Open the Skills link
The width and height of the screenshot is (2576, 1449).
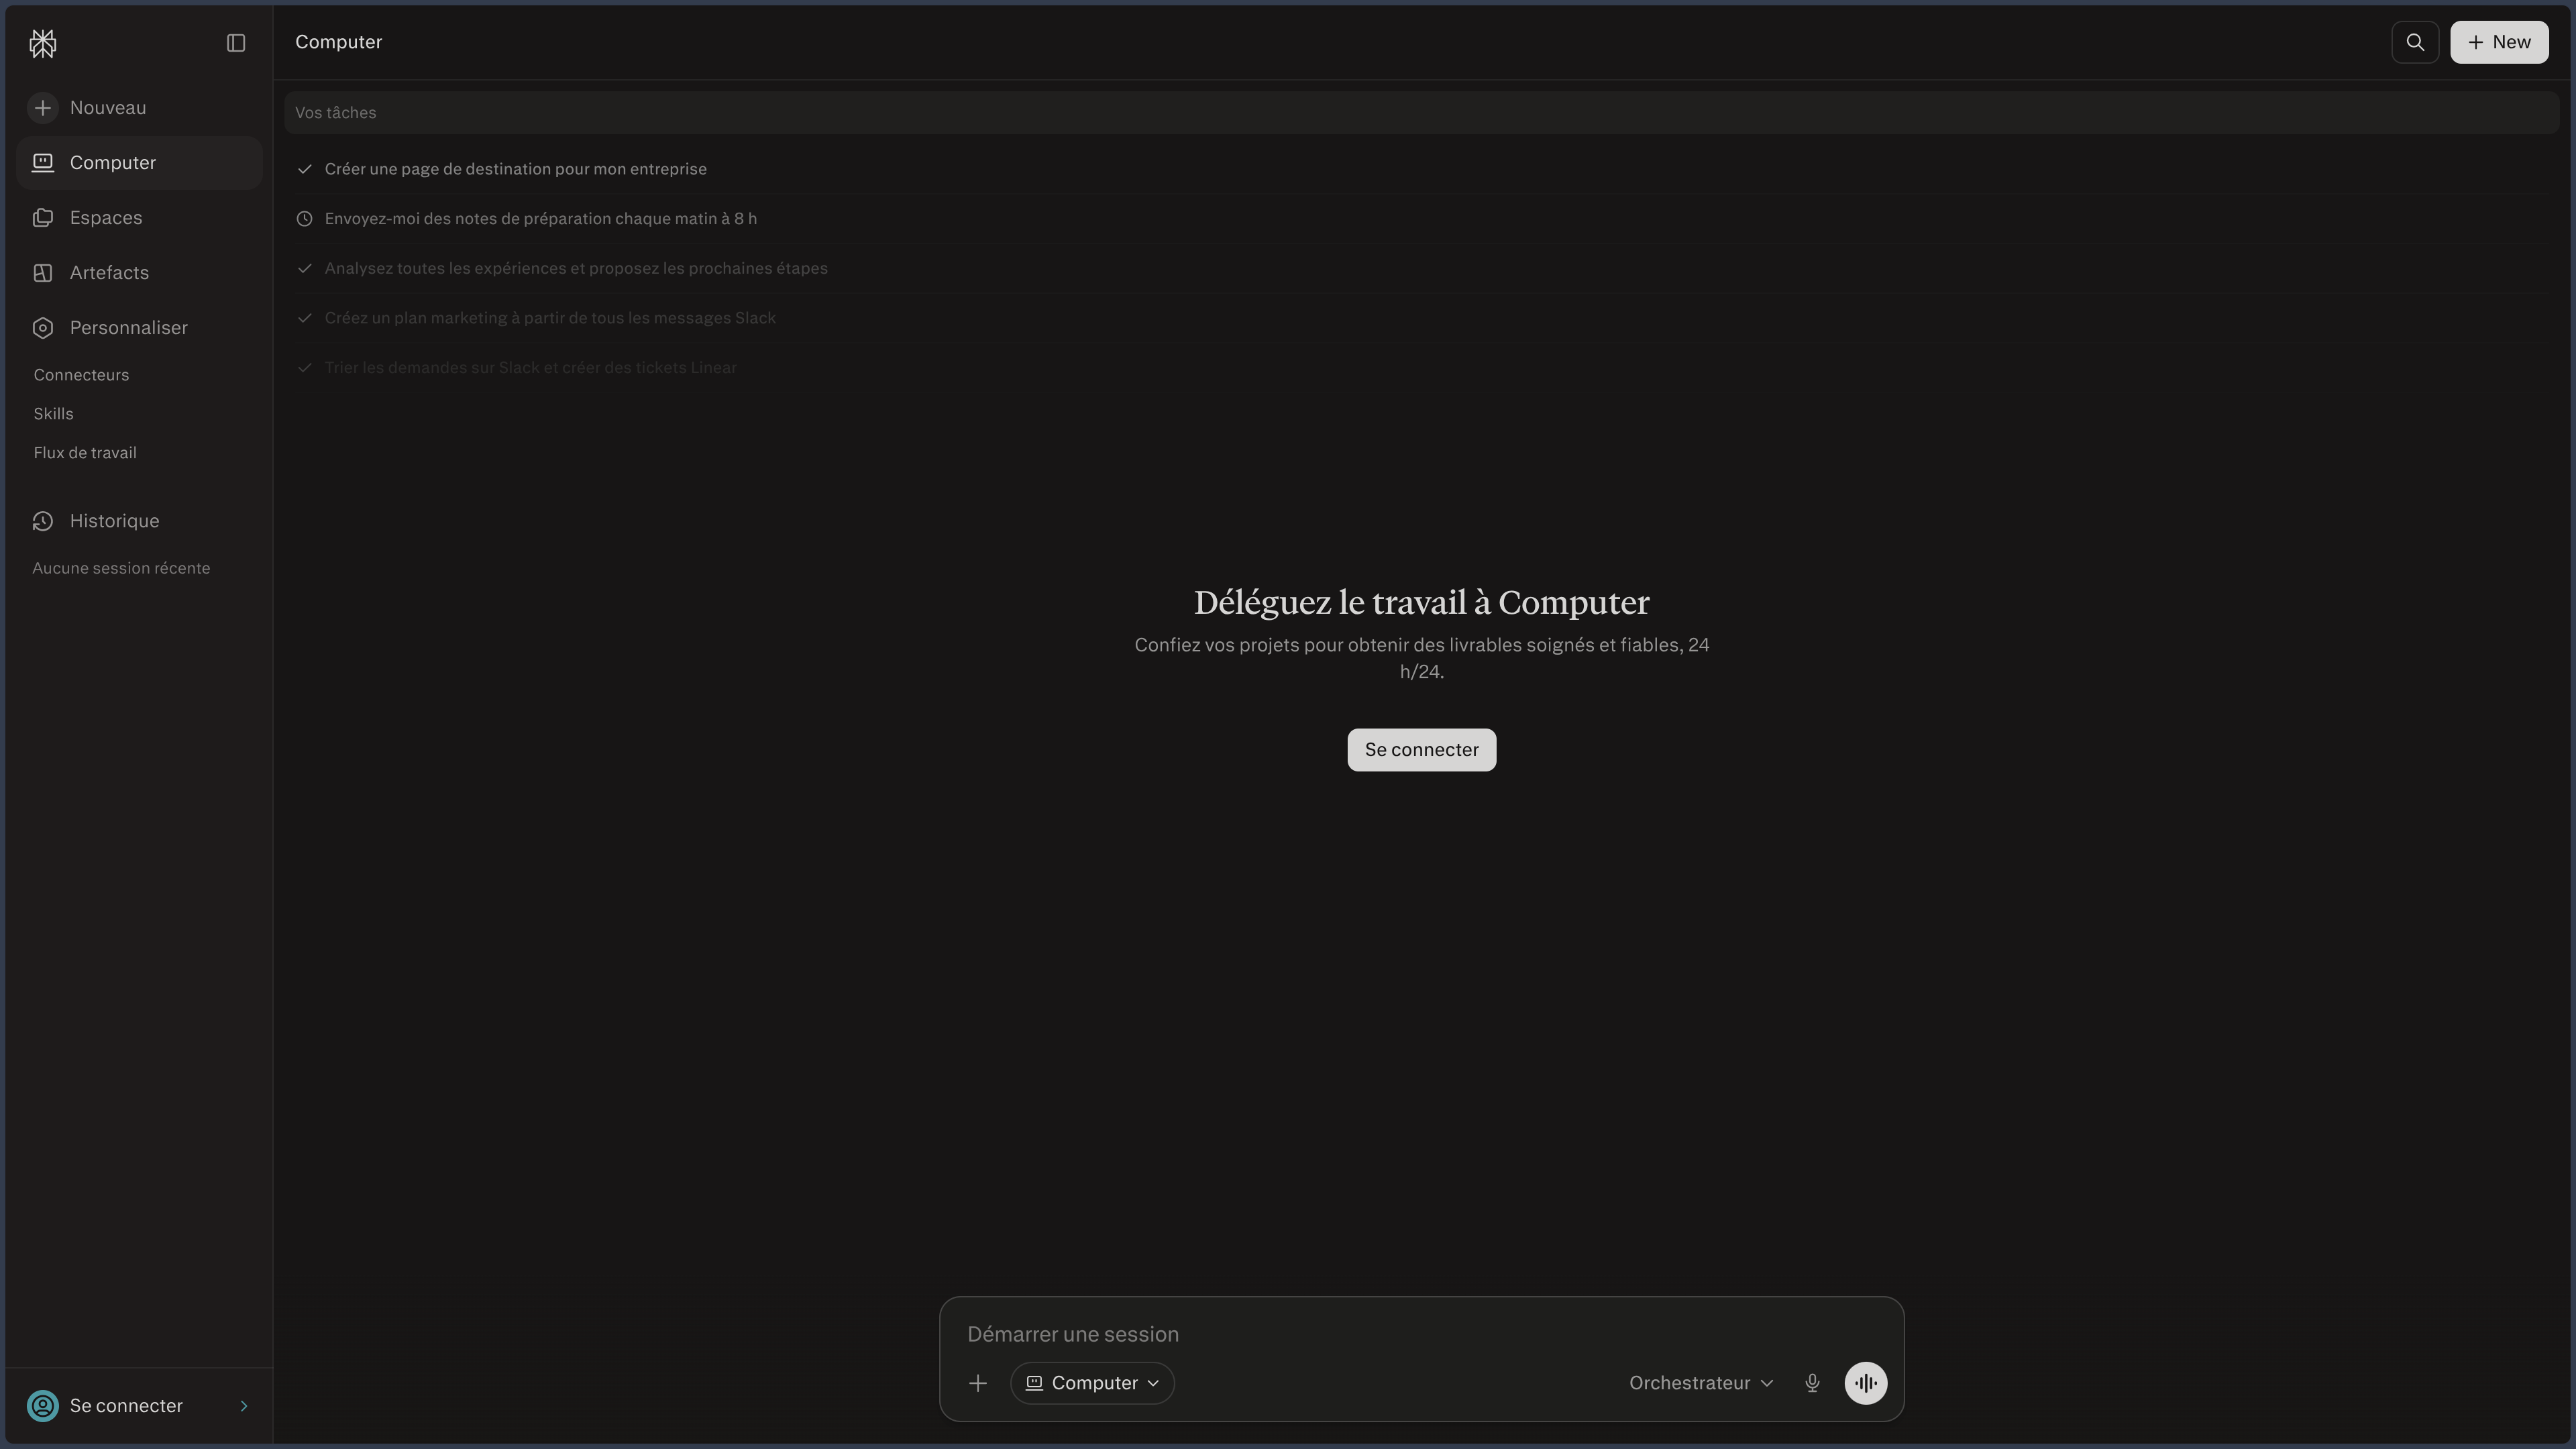point(53,414)
